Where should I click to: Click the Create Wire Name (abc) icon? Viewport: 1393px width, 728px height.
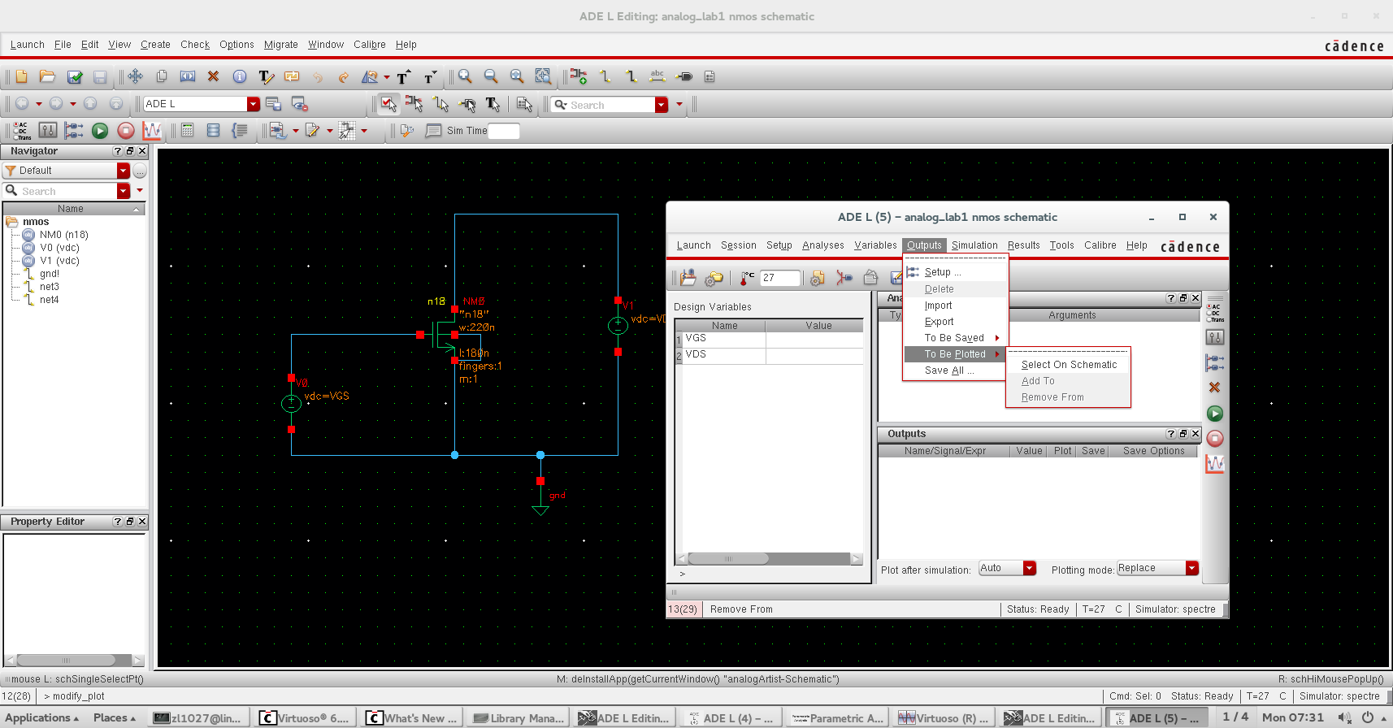point(657,76)
